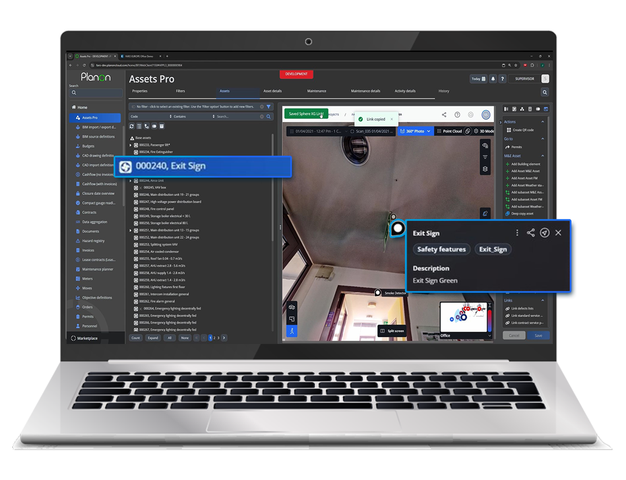
Task: Click the viewer help circle icon
Action: 457,115
